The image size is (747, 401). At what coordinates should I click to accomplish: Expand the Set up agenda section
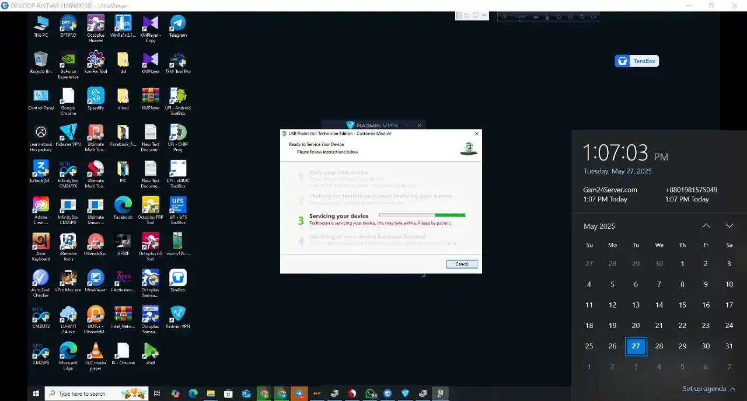[x=709, y=389]
